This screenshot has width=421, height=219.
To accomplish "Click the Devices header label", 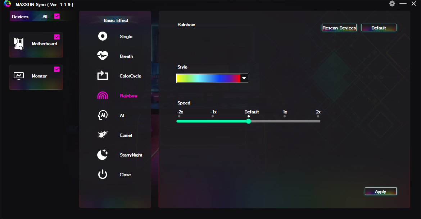I will (20, 17).
